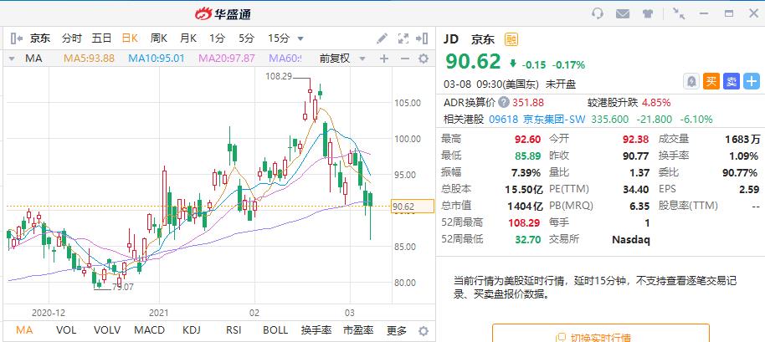Add JD to watchlist with plus button
This screenshot has width=765, height=342.
(750, 81)
